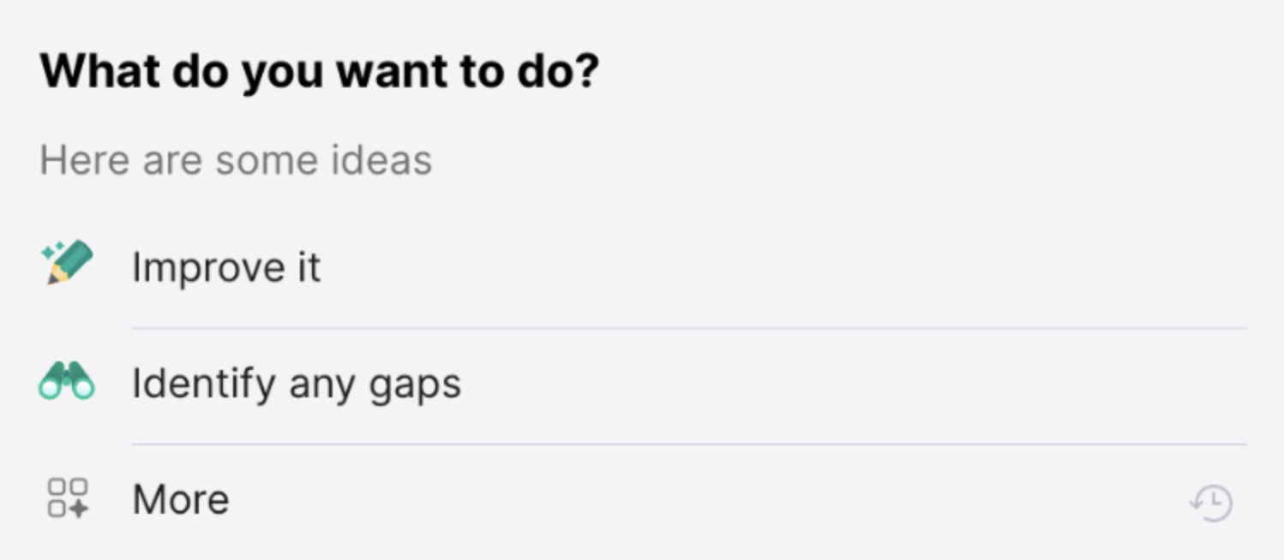Click the blank space right of "Improve it"
The width and height of the screenshot is (1284, 560).
[x=771, y=268]
